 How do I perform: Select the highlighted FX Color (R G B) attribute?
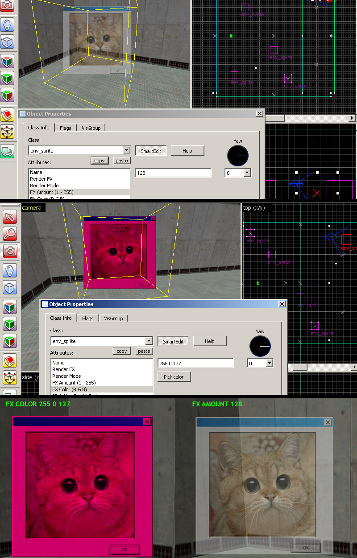point(102,389)
